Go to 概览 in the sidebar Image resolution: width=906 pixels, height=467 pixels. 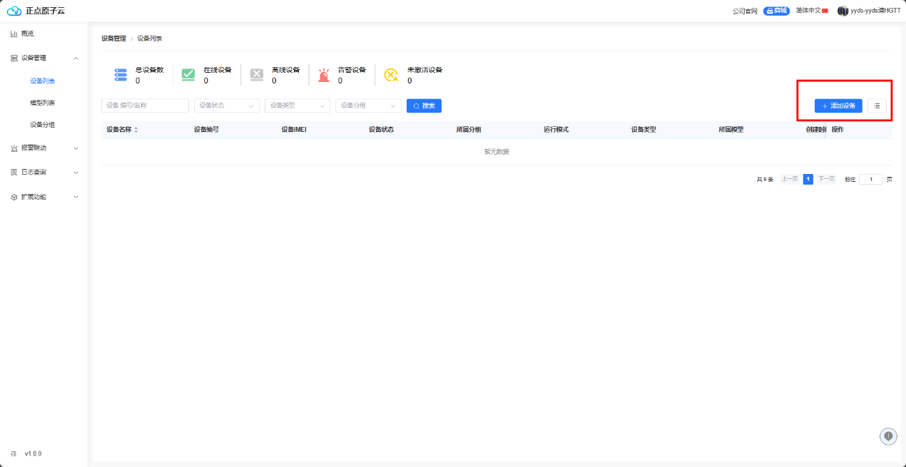(x=27, y=34)
